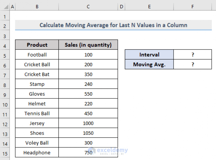Click the sales value 100

pyautogui.click(x=88, y=55)
